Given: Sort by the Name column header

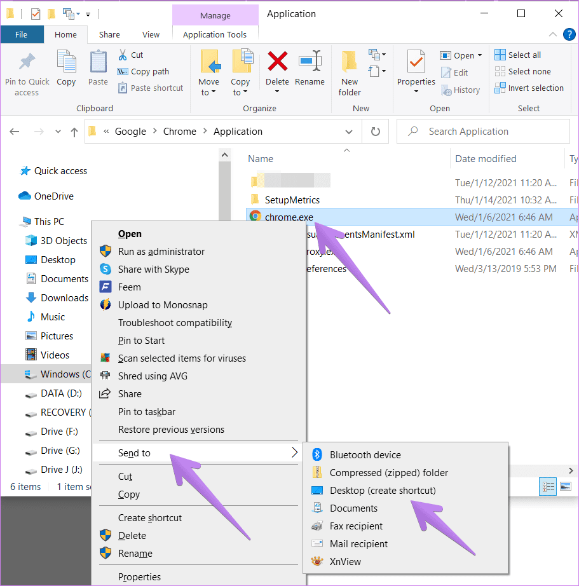Looking at the screenshot, I should 261,159.
